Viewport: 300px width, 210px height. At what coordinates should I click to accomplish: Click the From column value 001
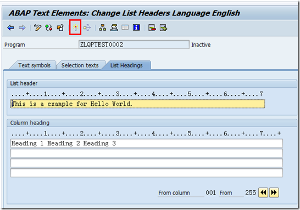(210, 192)
